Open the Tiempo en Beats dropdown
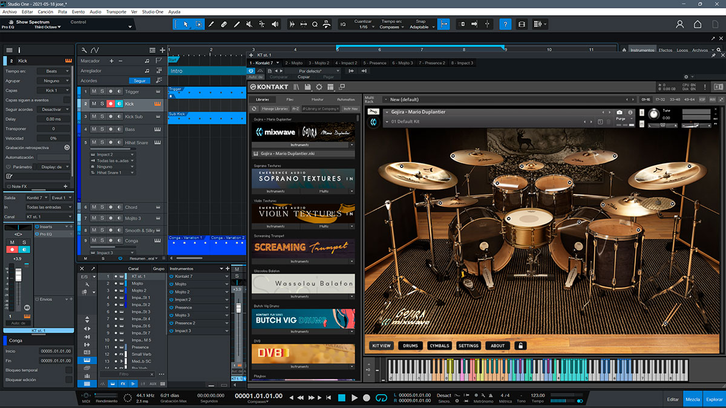Viewport: 726px width, 408px height. tap(54, 71)
